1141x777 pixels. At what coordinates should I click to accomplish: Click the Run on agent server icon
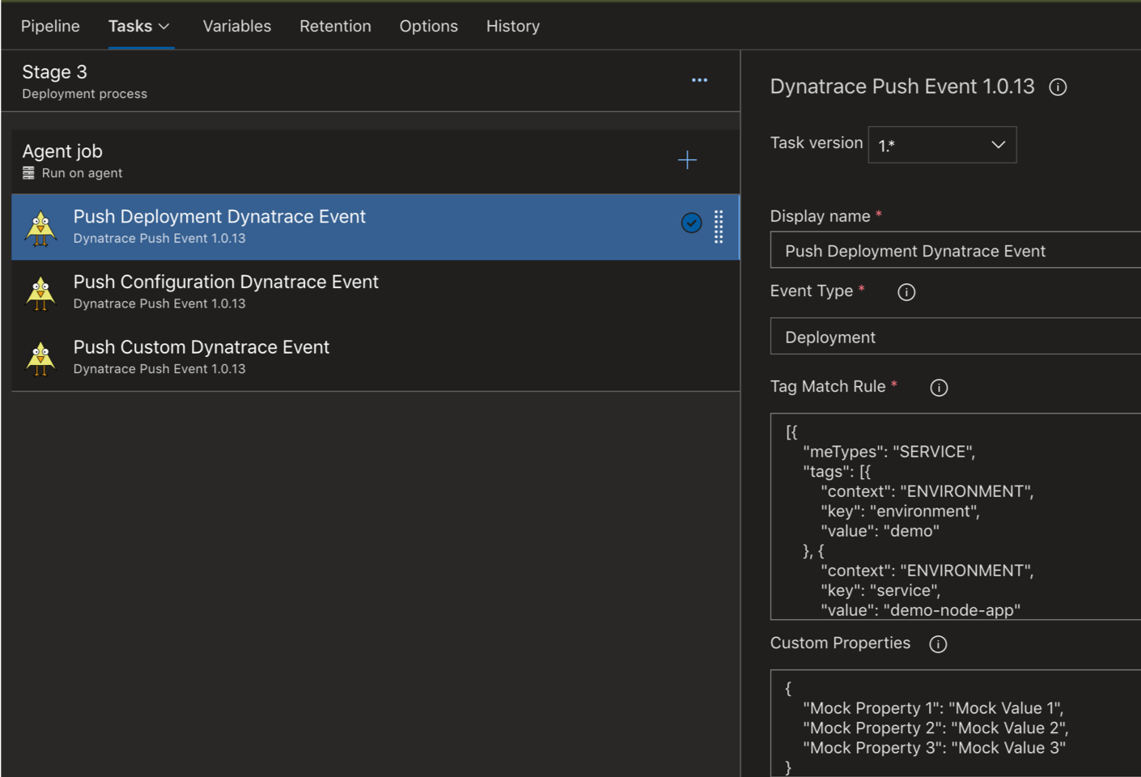point(28,173)
